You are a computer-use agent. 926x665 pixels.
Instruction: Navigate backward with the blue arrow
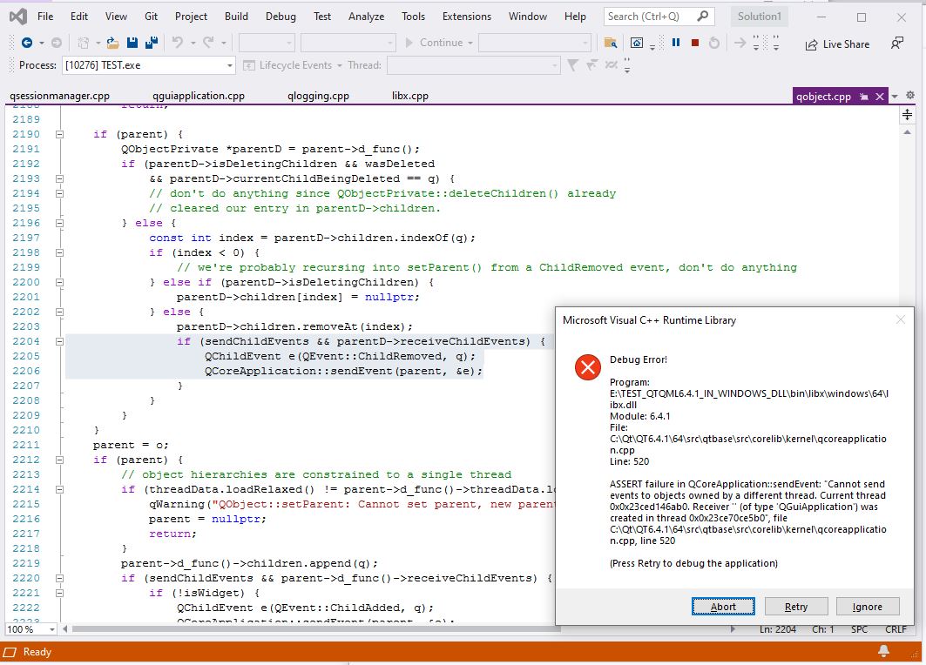[27, 43]
